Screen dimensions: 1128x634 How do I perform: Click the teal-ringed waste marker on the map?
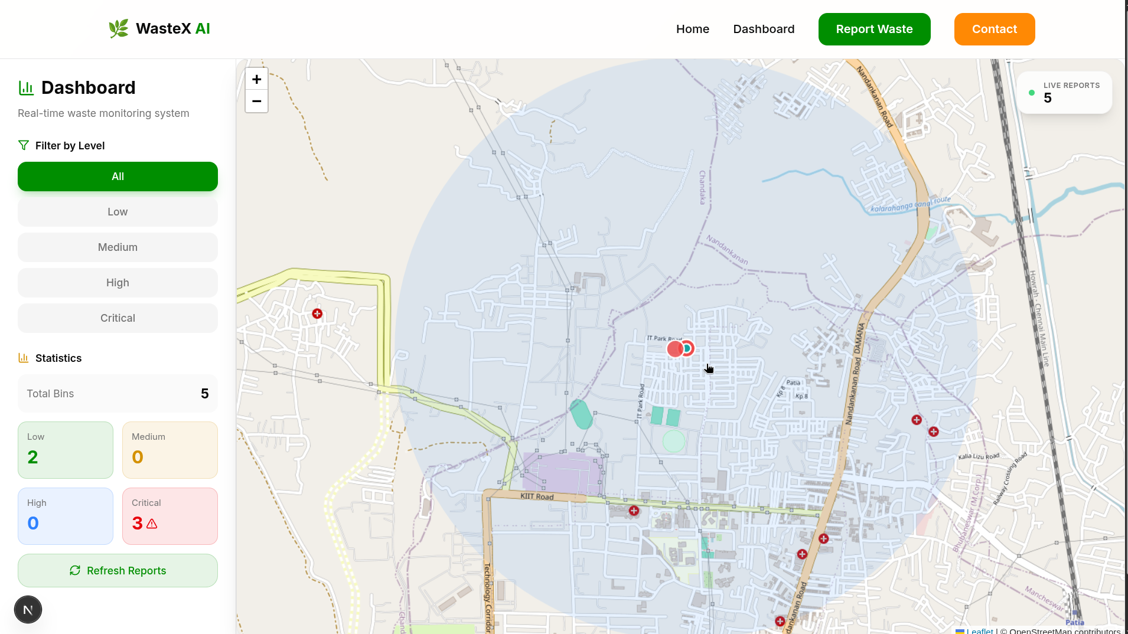coord(687,348)
